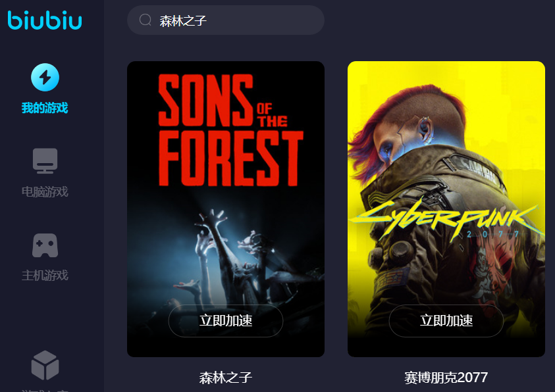Open the monitor icon for PC games
Image resolution: width=555 pixels, height=392 pixels.
[x=45, y=161]
